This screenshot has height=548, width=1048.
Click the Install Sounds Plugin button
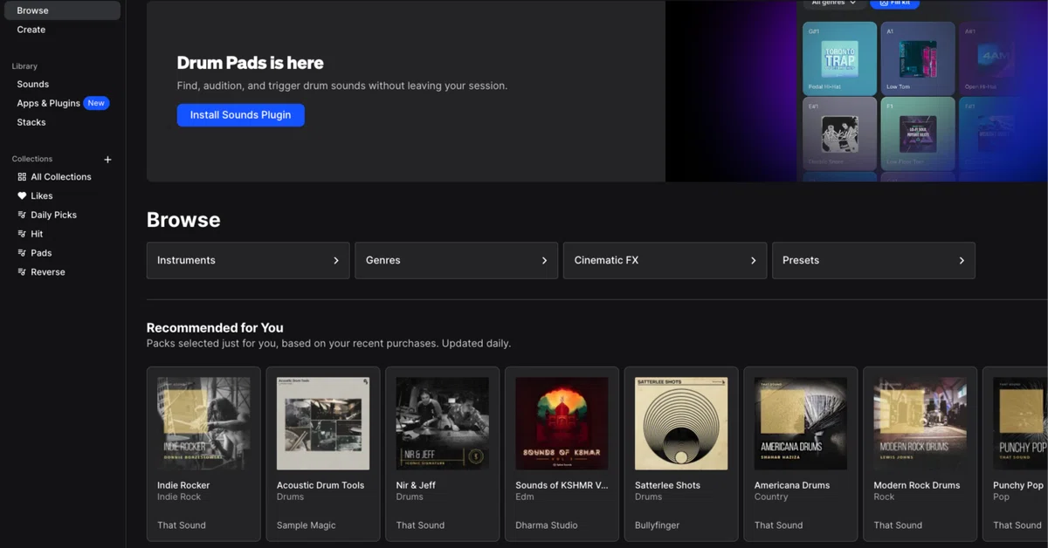[x=241, y=115]
